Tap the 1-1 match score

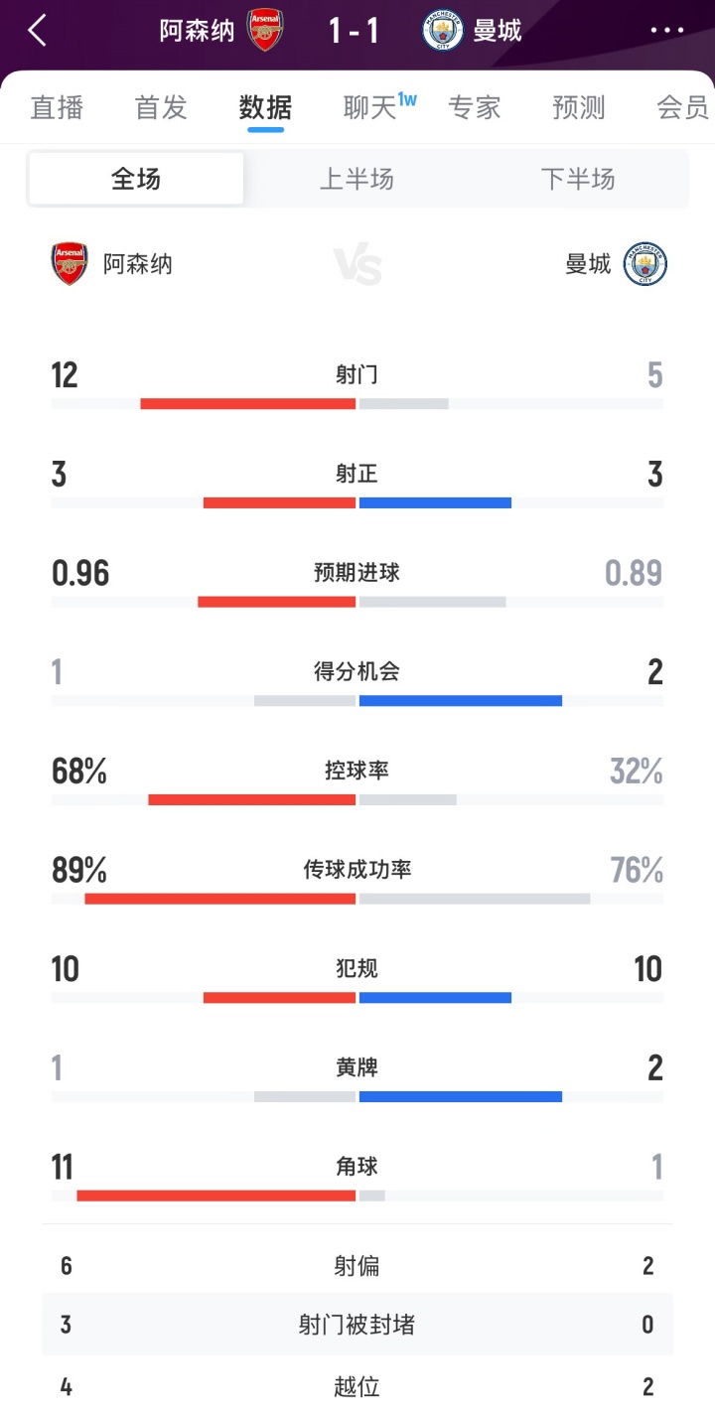[x=354, y=31]
